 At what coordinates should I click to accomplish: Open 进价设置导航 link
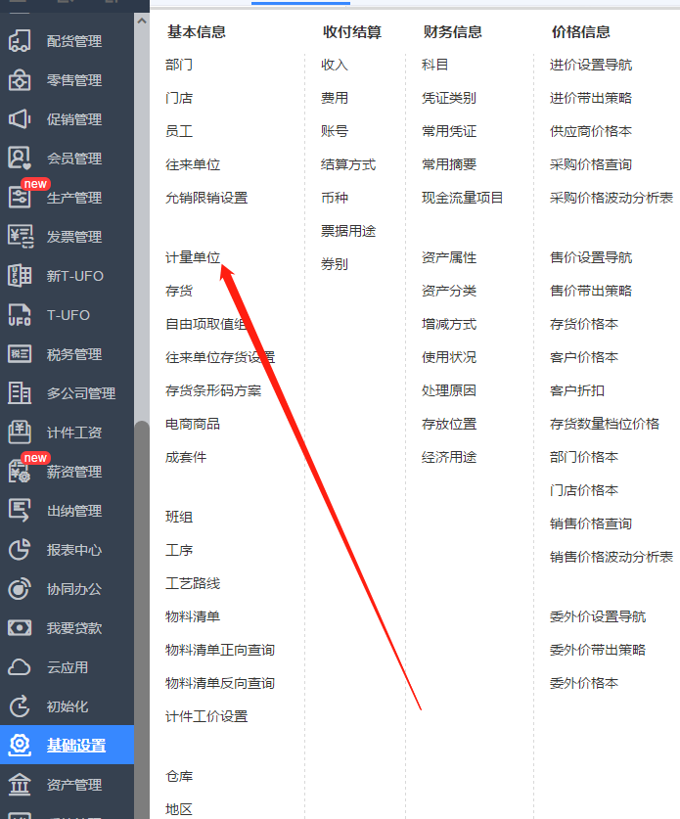(591, 65)
